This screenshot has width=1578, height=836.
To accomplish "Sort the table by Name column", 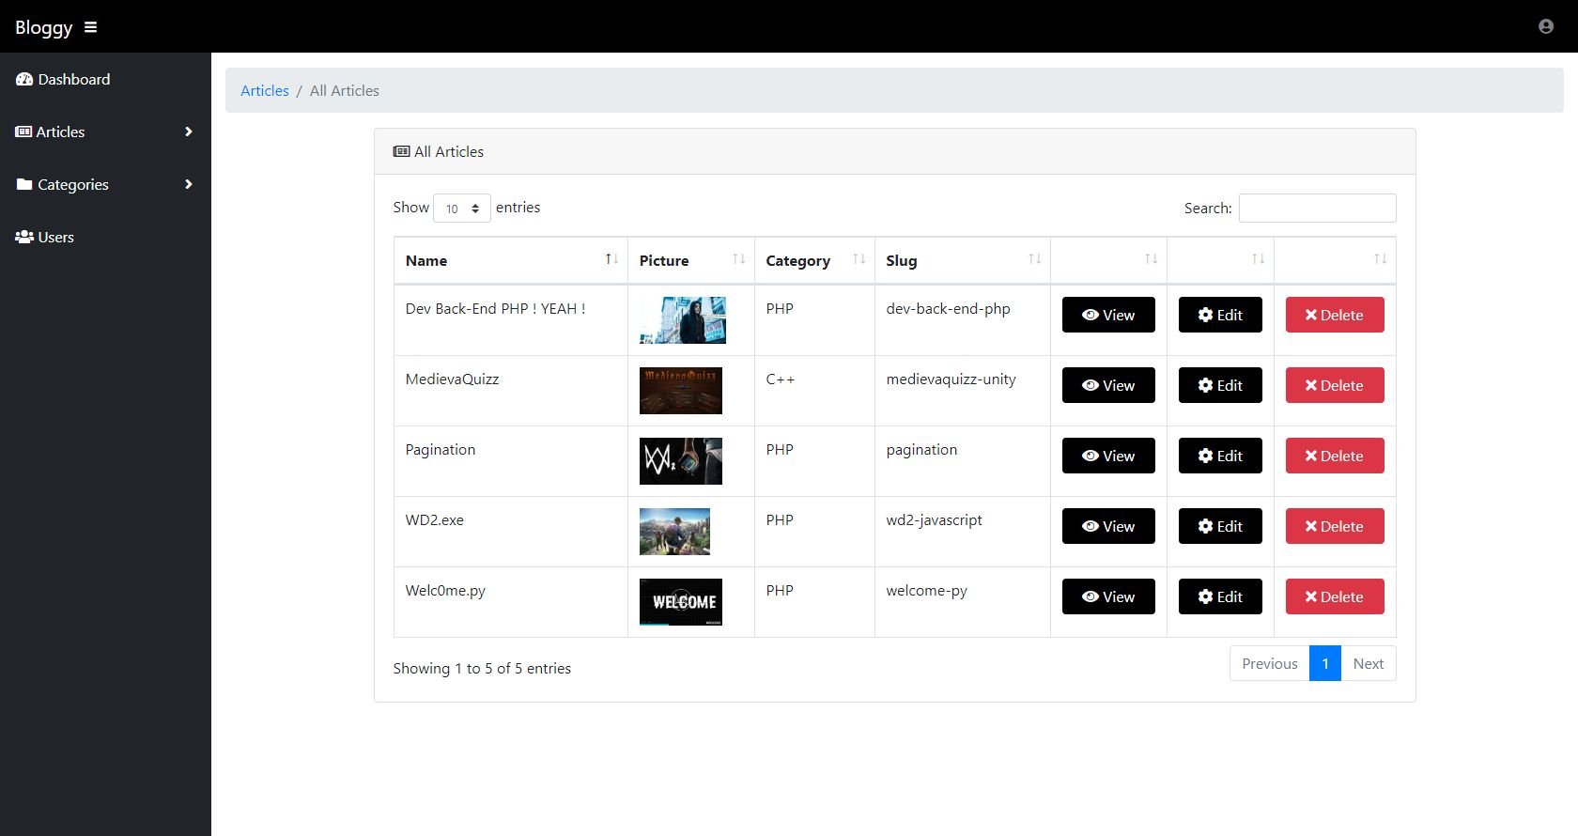I will click(511, 260).
